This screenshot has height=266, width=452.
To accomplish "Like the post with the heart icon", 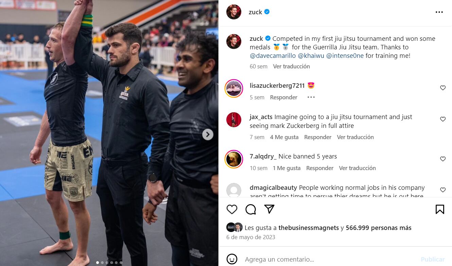I will coord(232,209).
